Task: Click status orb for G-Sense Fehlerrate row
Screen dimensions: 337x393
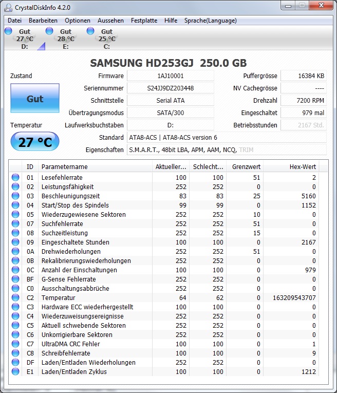Action: click(x=15, y=279)
